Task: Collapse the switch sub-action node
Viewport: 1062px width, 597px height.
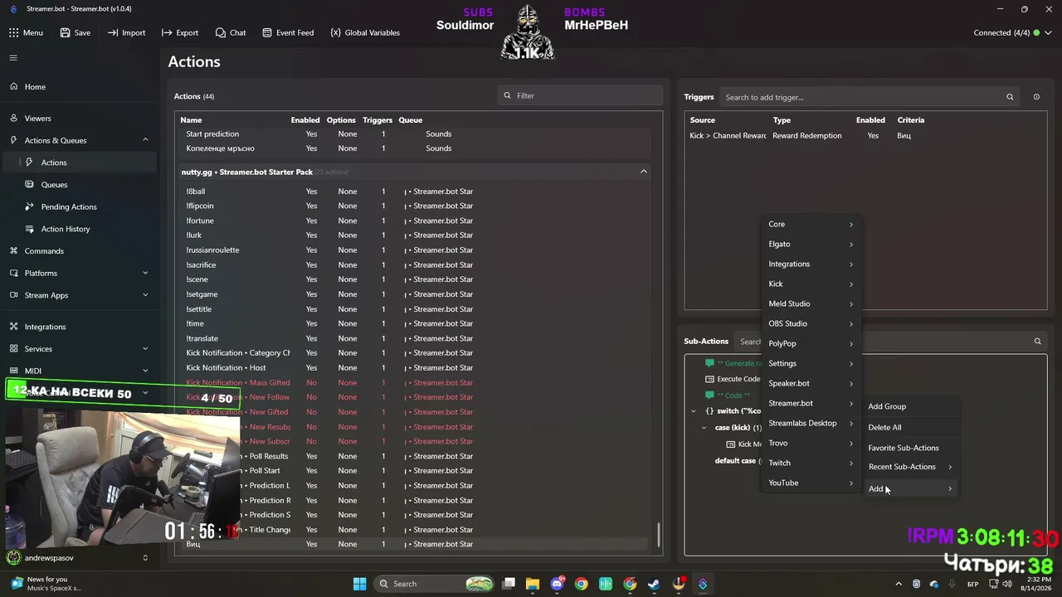Action: tap(694, 411)
